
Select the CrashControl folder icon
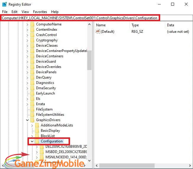point(32,35)
